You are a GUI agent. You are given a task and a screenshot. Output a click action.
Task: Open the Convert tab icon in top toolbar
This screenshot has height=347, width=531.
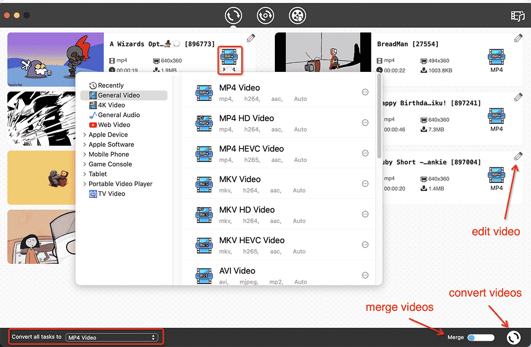pyautogui.click(x=233, y=16)
